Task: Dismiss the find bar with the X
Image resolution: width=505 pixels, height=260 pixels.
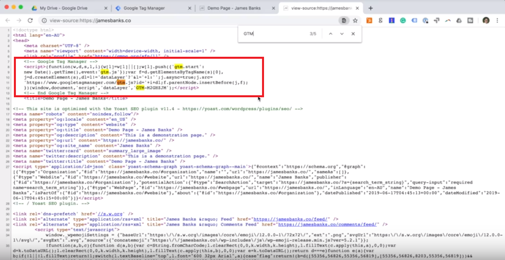Action: (x=353, y=34)
